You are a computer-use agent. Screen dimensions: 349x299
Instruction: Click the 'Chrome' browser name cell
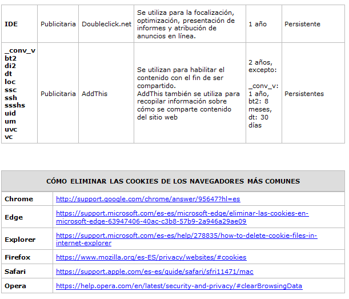tap(19, 199)
